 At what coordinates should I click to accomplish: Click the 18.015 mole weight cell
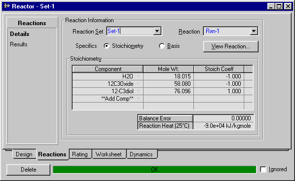point(168,76)
